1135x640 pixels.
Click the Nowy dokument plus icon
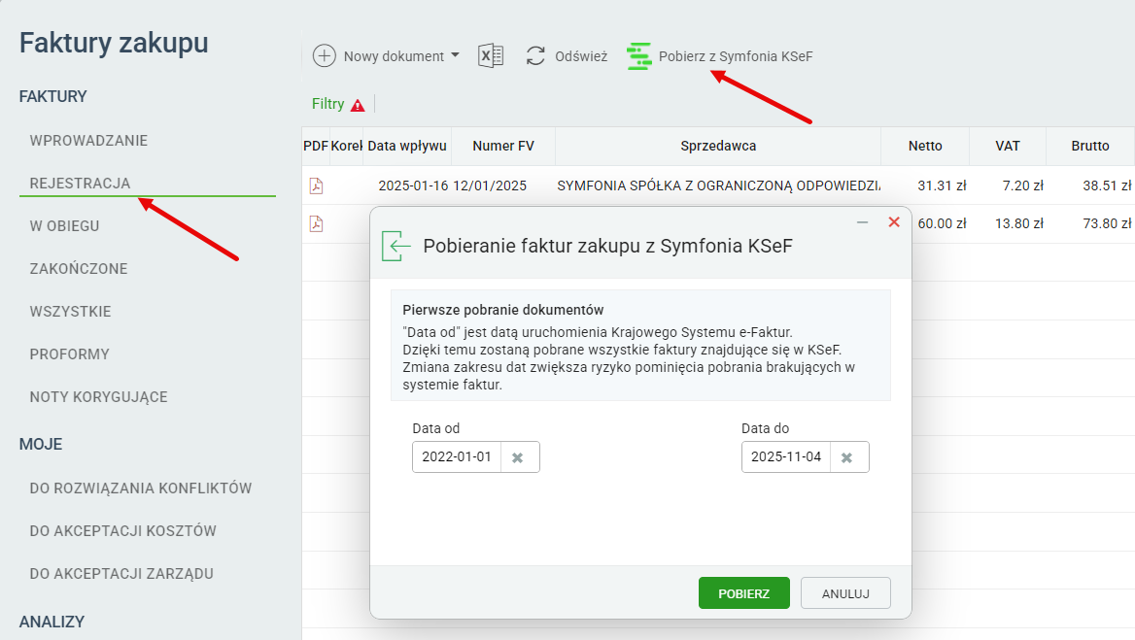[325, 55]
